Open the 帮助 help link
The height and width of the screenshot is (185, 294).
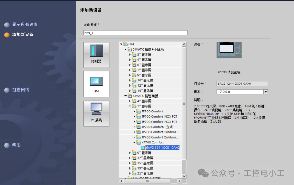click(16, 145)
